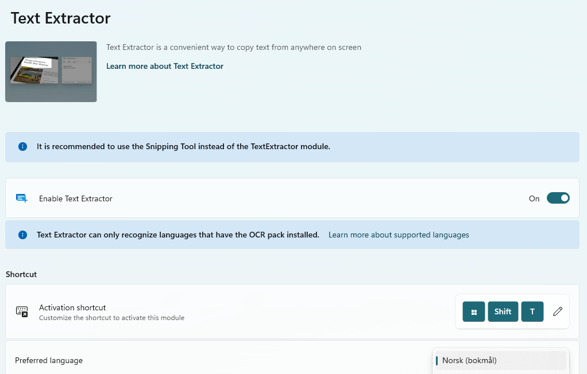The image size is (587, 374).
Task: Select the Activation shortcut label
Action: click(72, 307)
